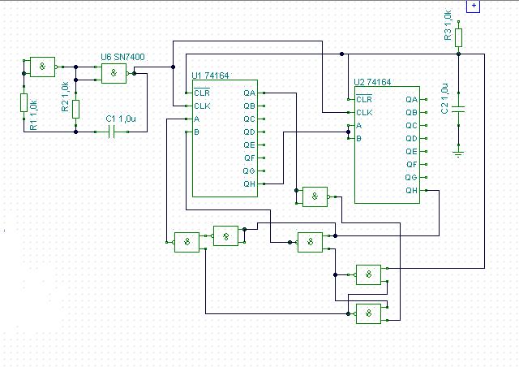Click the junction dot between R3 and C2
519x367 pixels.
click(x=458, y=54)
